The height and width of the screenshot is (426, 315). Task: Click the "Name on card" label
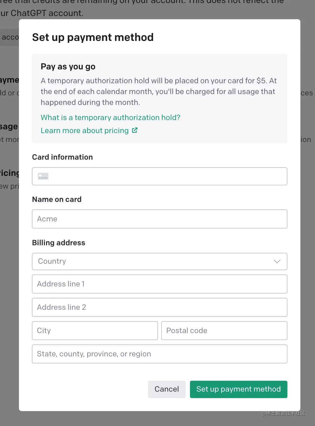click(x=57, y=199)
